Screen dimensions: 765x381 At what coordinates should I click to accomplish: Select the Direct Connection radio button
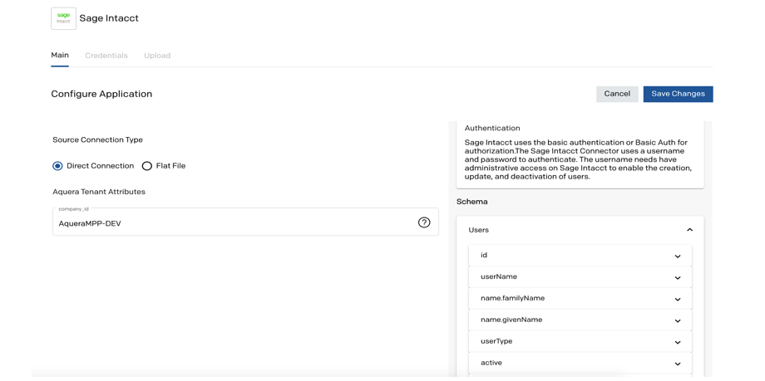click(57, 166)
